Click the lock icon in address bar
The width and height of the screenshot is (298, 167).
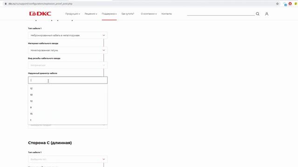[6, 4]
